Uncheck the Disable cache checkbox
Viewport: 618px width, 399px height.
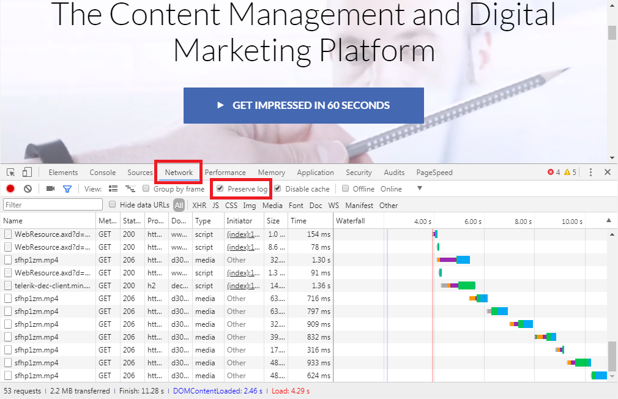277,188
